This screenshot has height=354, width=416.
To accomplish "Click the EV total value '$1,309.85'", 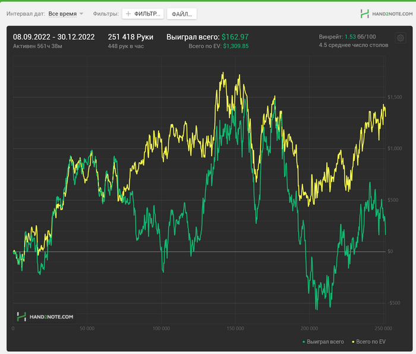I will point(236,46).
